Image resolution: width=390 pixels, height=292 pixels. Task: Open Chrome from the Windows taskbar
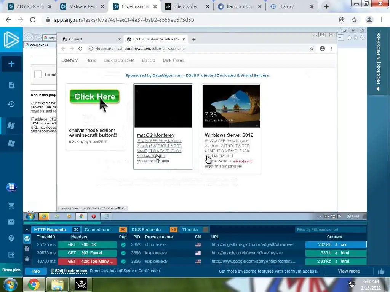(x=34, y=284)
